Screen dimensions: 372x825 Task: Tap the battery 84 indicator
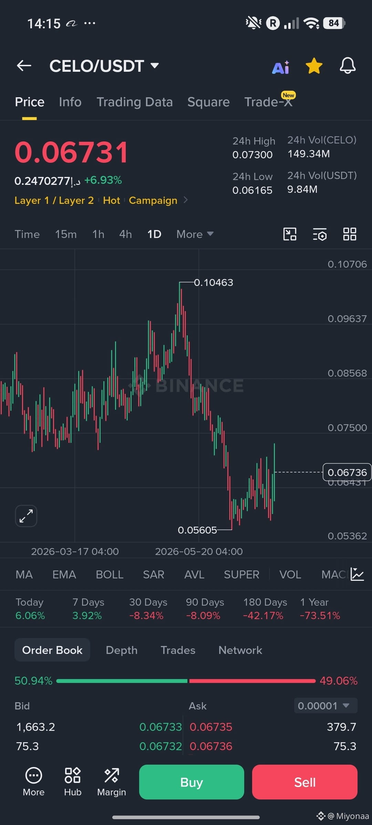click(x=334, y=23)
